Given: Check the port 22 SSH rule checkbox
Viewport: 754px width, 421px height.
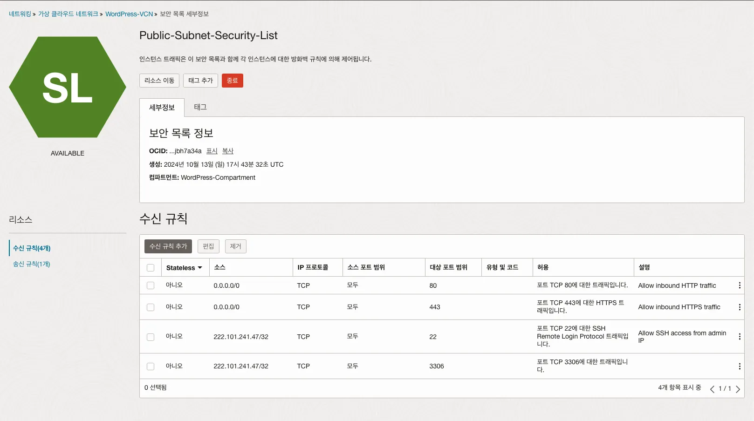Looking at the screenshot, I should point(151,337).
